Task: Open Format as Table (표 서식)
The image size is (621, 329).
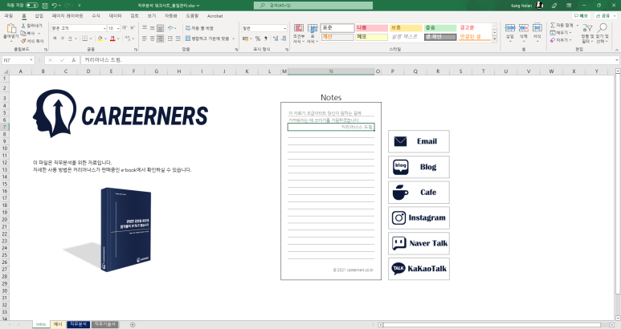Action: click(x=313, y=33)
